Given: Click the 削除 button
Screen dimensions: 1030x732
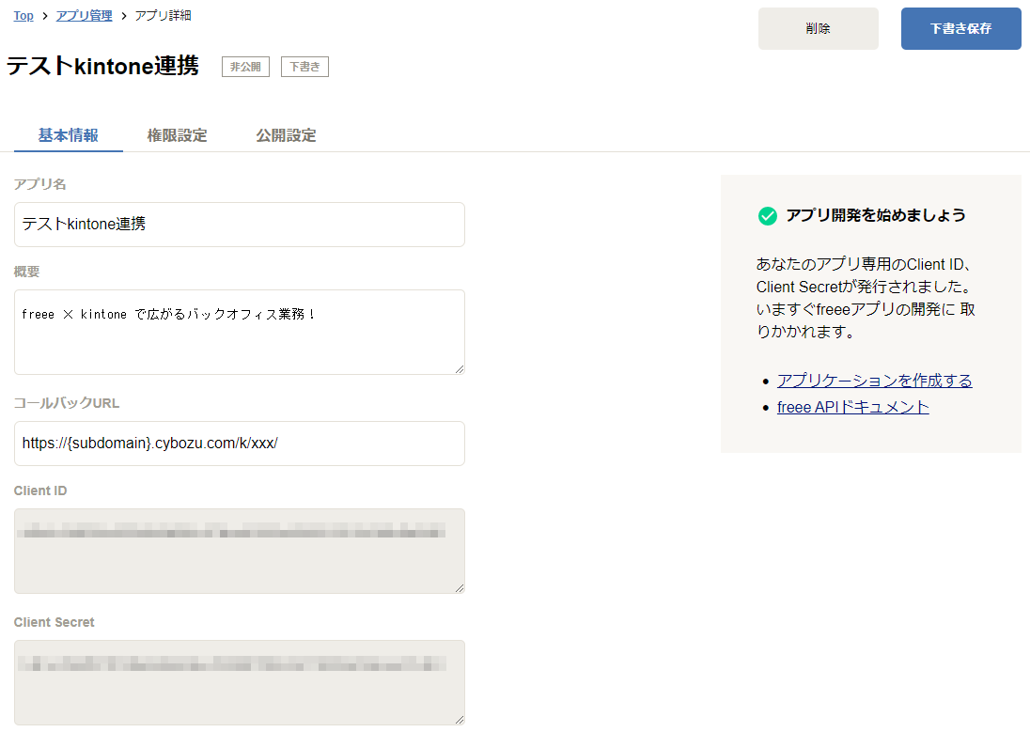Looking at the screenshot, I should (818, 28).
